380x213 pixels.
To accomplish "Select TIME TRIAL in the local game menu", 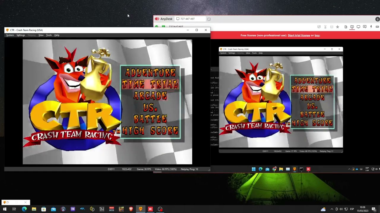I will (x=151, y=84).
